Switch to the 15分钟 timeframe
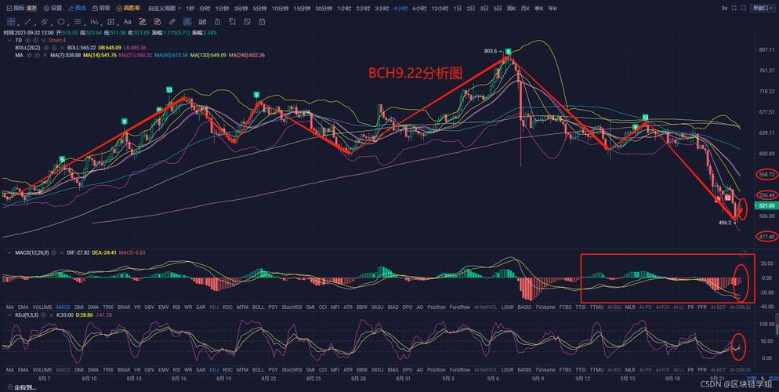The image size is (779, 392). click(302, 9)
